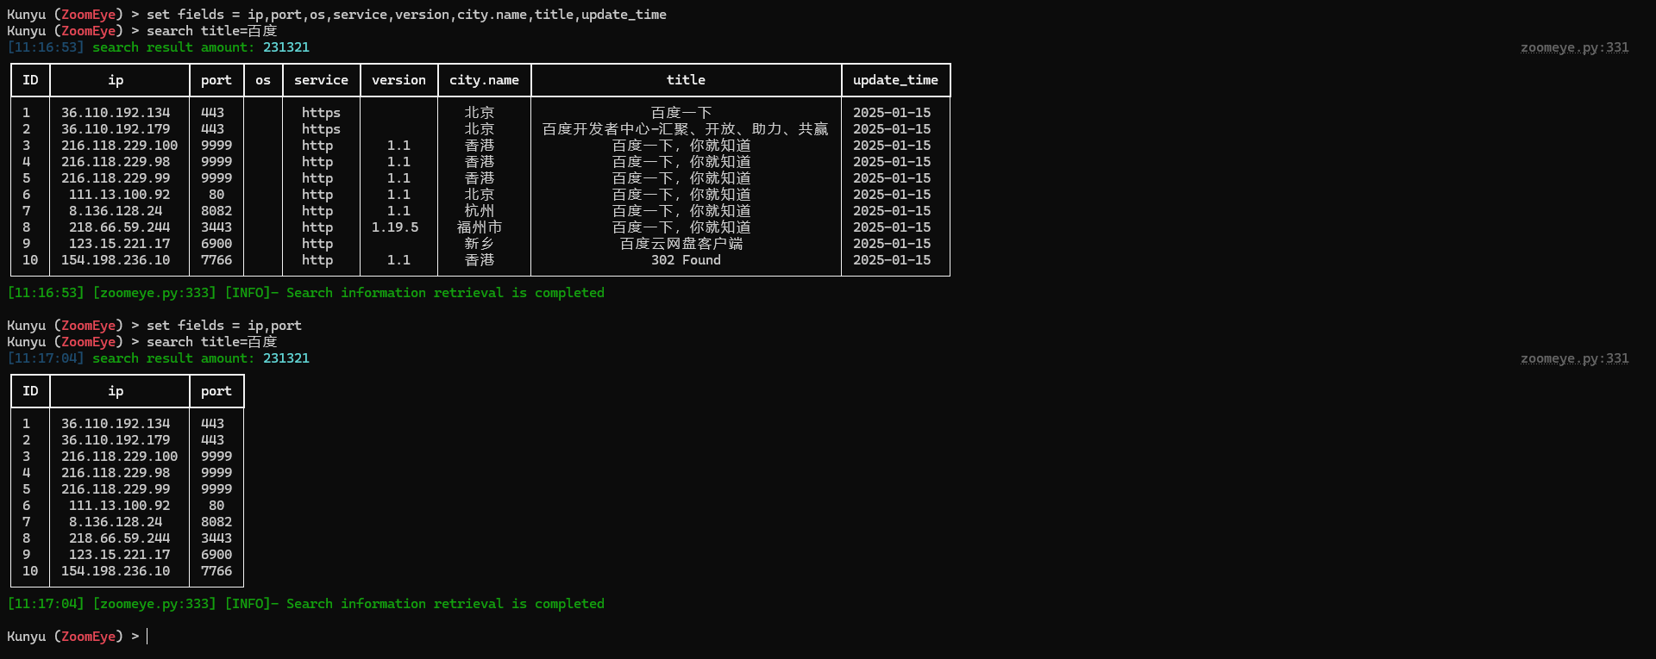Viewport: 1656px width, 659px height.
Task: Click 'https' service in row 36.110.192.179
Action: click(x=321, y=129)
